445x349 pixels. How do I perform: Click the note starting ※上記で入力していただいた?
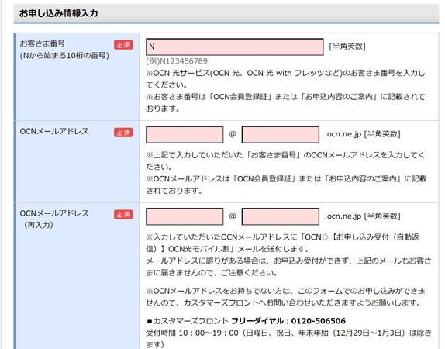[x=285, y=161]
